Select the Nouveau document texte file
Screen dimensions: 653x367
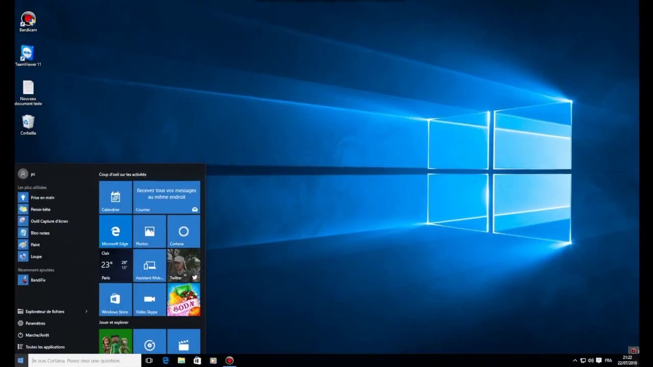pyautogui.click(x=28, y=93)
